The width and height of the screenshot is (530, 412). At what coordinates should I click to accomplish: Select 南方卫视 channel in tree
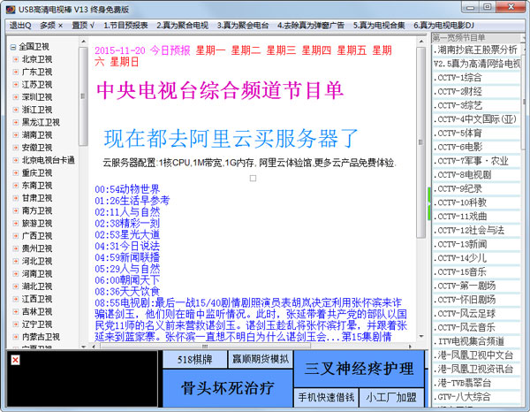click(x=37, y=210)
